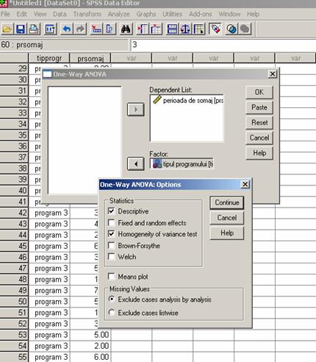This screenshot has width=316, height=362.
Task: Click the prsomaj column header
Action: [x=90, y=58]
